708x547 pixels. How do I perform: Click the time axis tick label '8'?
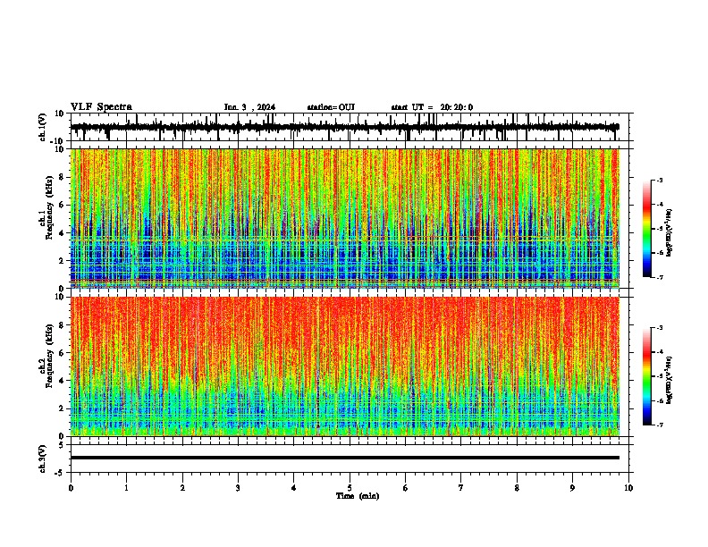(517, 488)
